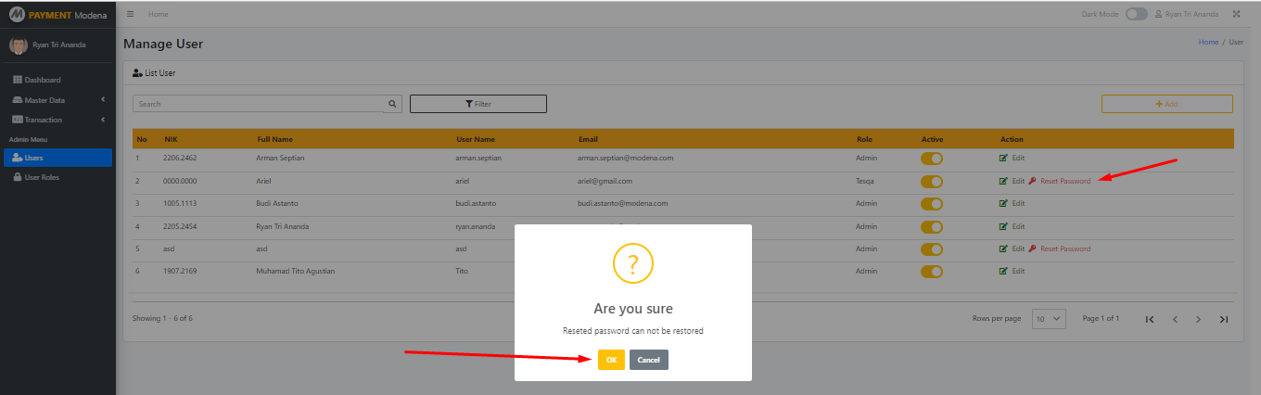Click the hamburger menu icon in top bar
Viewport: 1261px width, 395px height.
click(x=130, y=14)
